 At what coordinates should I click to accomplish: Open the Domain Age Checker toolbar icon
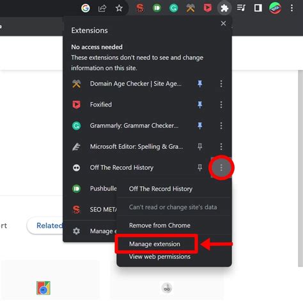[190, 8]
